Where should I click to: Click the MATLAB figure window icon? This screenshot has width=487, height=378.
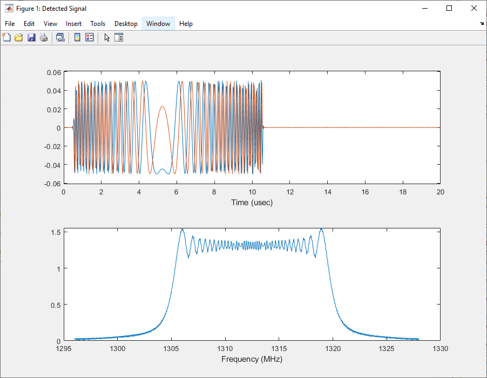point(9,9)
